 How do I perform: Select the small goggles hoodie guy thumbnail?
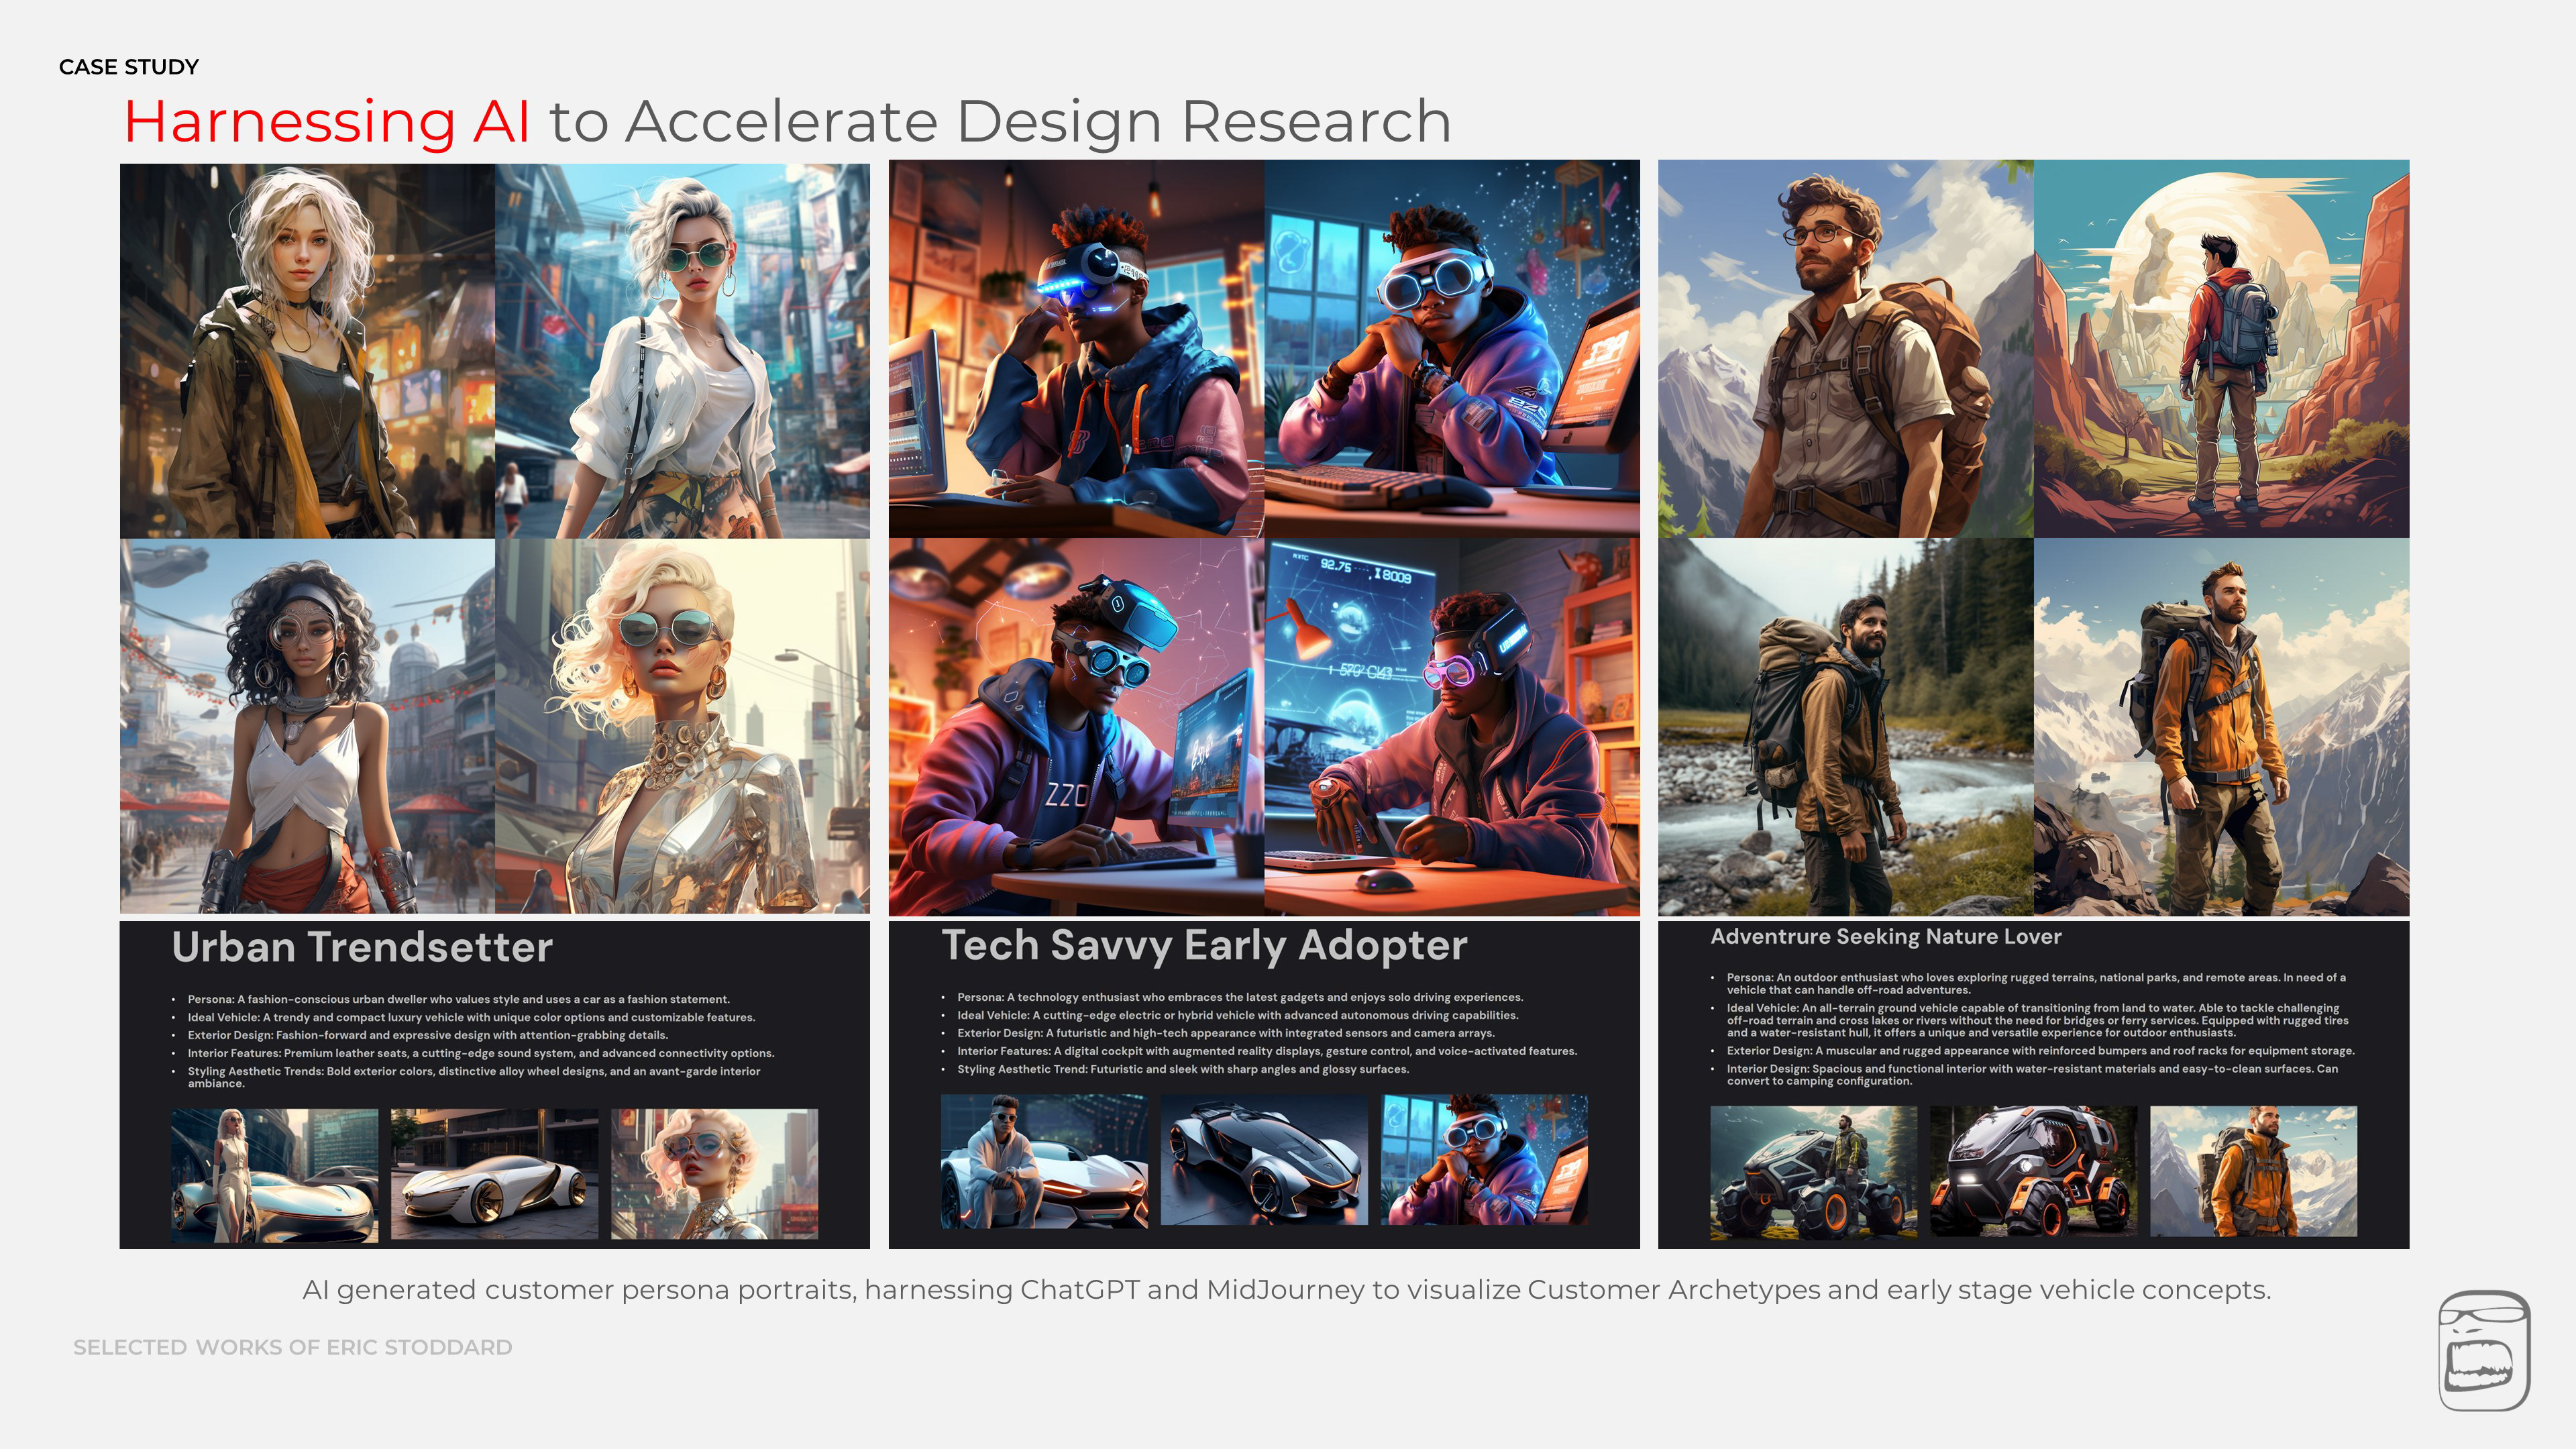[1484, 1160]
